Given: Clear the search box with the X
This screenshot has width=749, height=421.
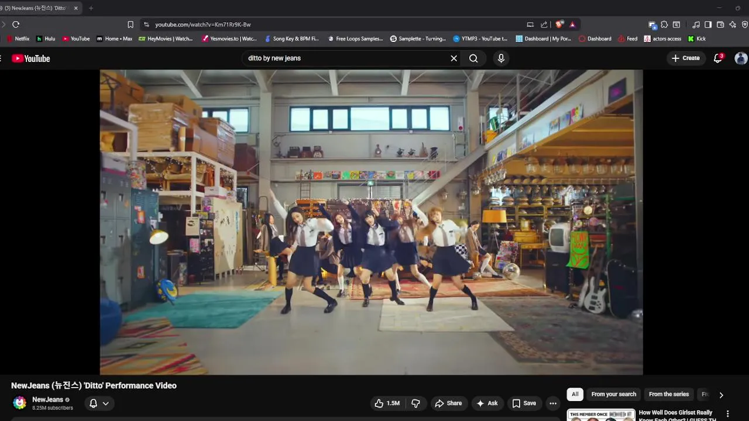Looking at the screenshot, I should pyautogui.click(x=453, y=58).
